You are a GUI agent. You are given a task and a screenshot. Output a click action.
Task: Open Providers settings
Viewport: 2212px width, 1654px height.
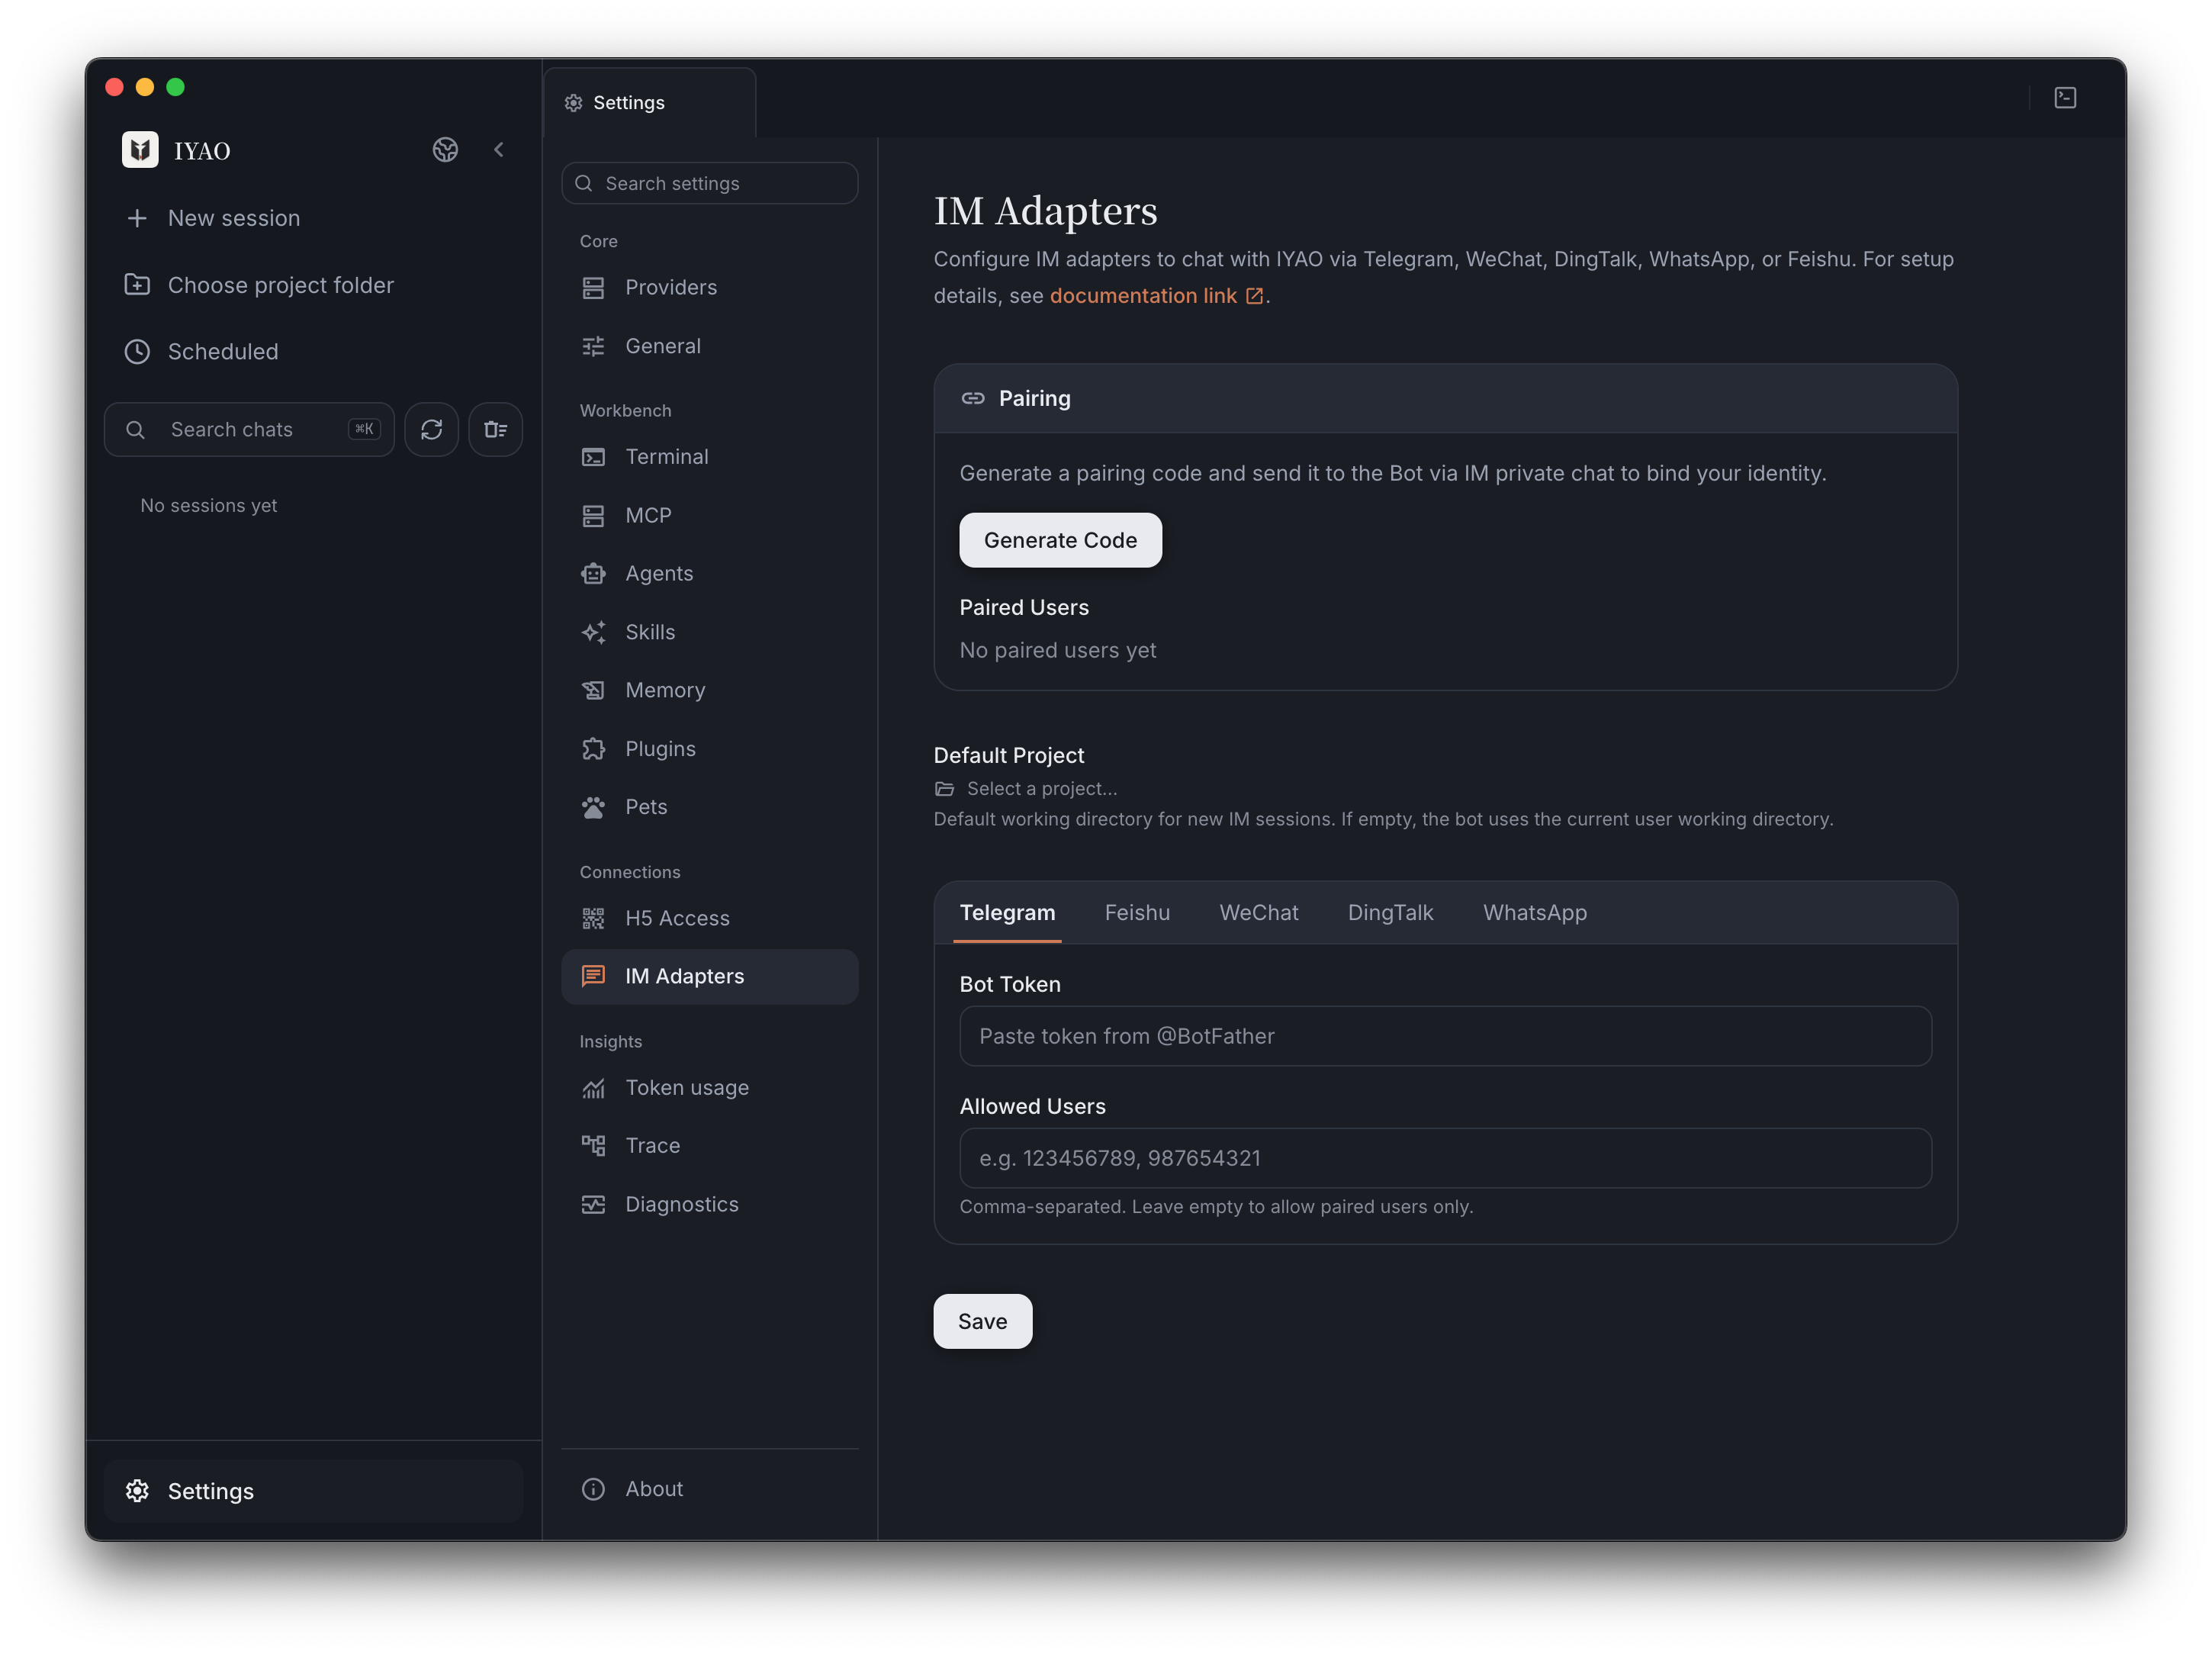pos(710,288)
